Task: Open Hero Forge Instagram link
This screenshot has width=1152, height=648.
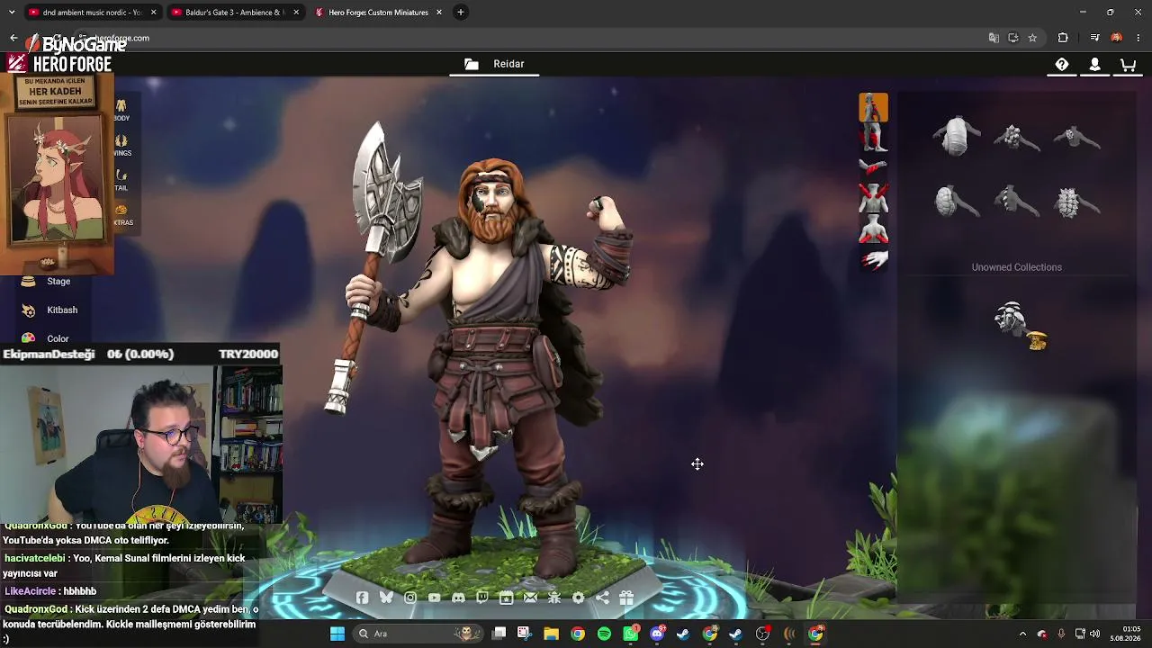Action: (410, 598)
